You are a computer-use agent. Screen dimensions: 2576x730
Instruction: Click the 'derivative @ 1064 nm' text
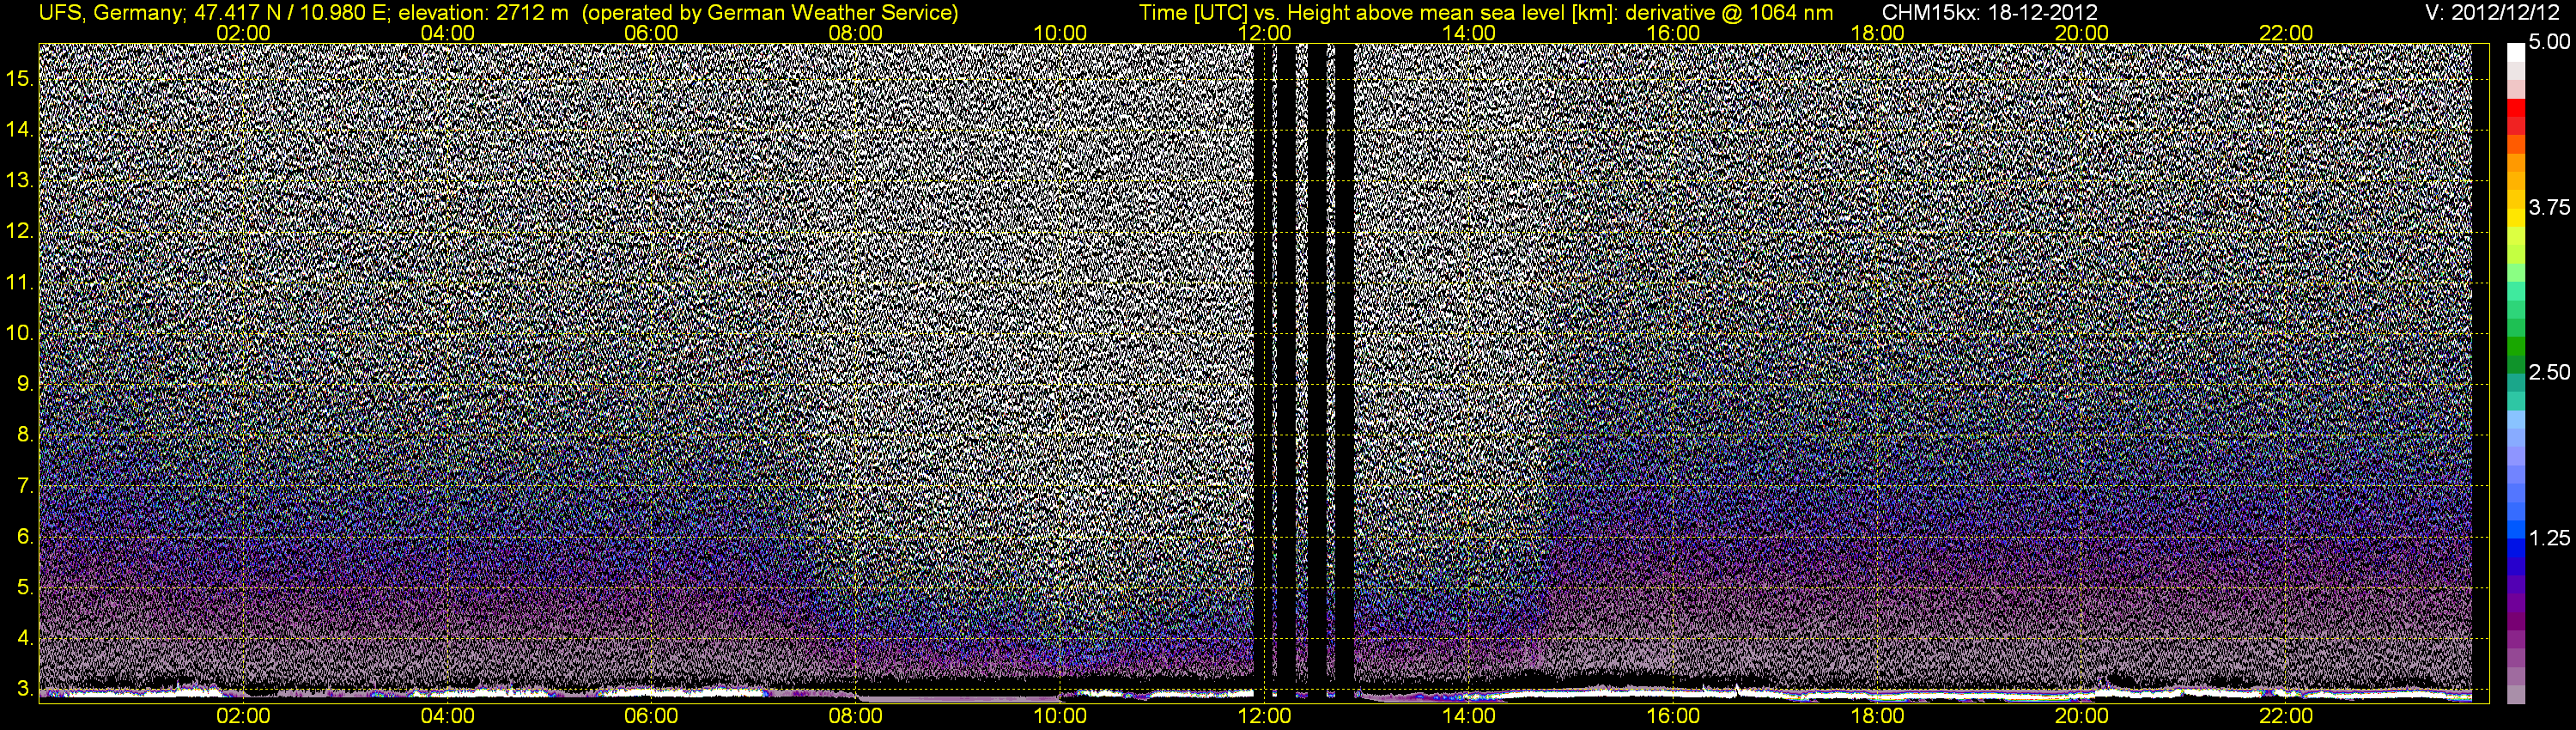[x=1731, y=12]
